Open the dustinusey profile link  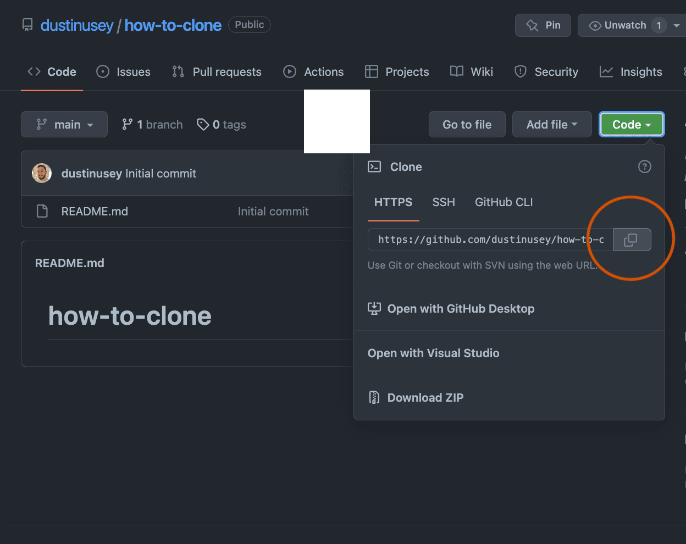point(77,25)
